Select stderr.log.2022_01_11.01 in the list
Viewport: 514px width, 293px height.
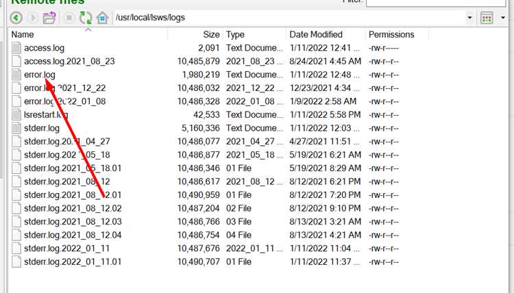tap(73, 262)
